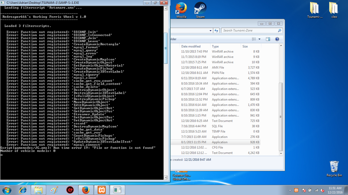The image size is (348, 195).
Task: Switch to Firefox in the taskbar
Action: [86, 190]
